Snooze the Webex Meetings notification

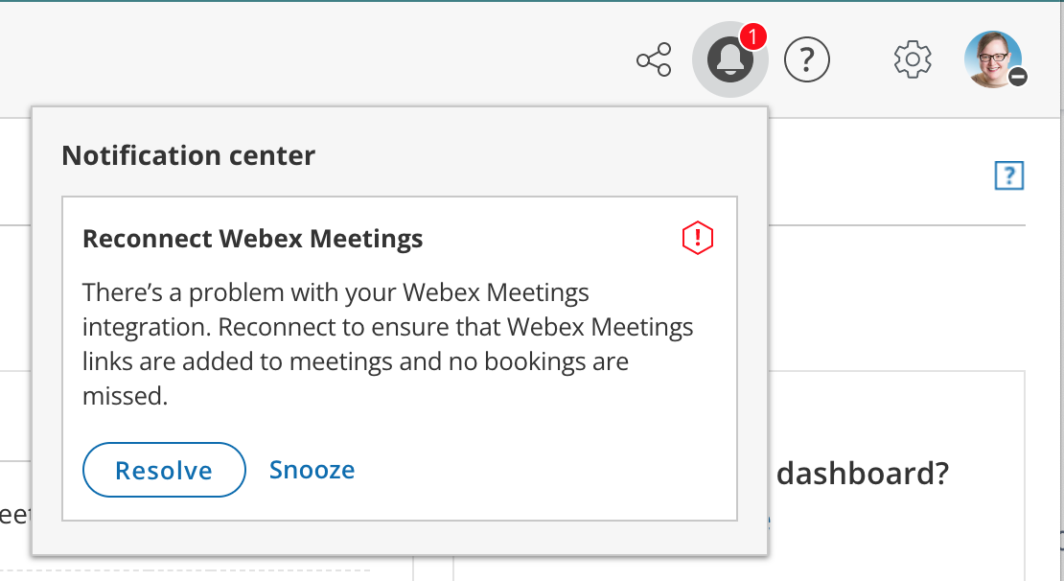pos(312,470)
